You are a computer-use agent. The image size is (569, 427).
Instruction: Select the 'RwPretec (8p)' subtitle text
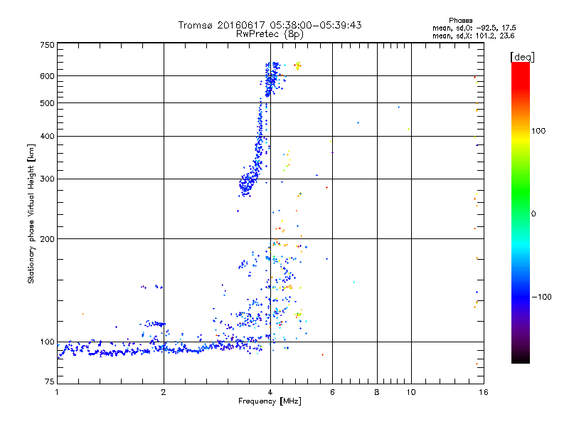pos(270,34)
